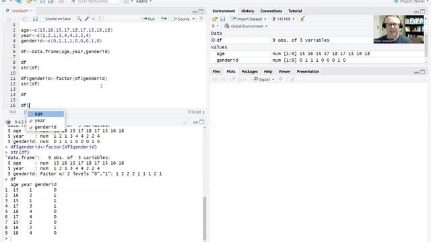Open compile report notebook icon
The height and width of the screenshot is (242, 431).
point(101,19)
